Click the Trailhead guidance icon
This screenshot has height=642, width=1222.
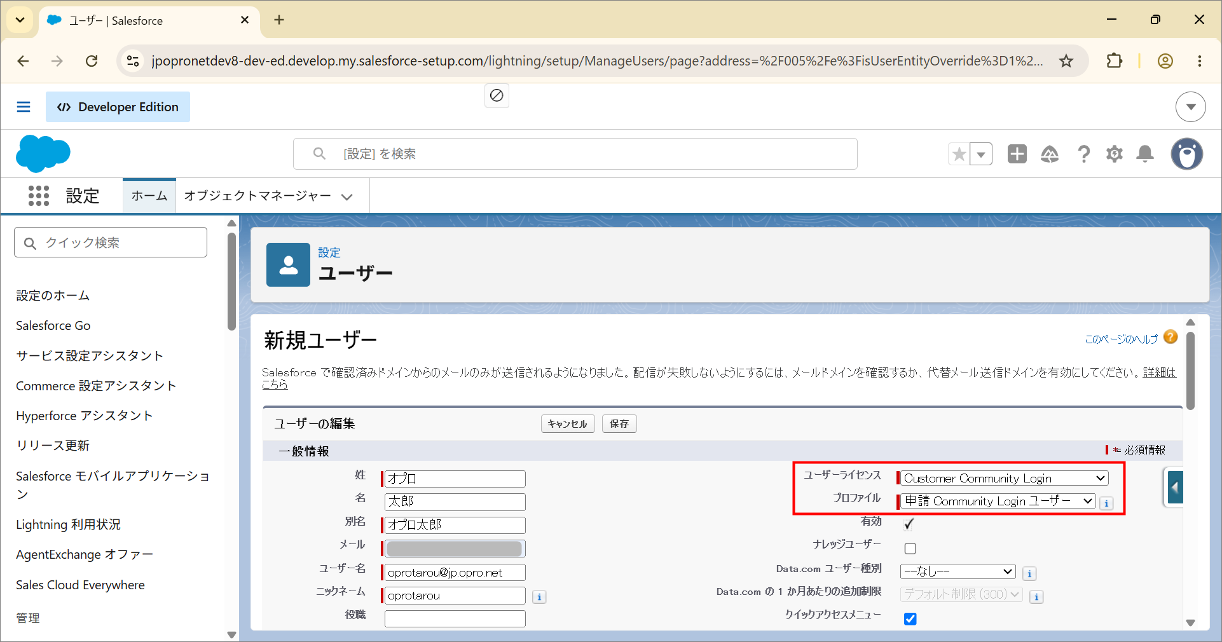1050,154
